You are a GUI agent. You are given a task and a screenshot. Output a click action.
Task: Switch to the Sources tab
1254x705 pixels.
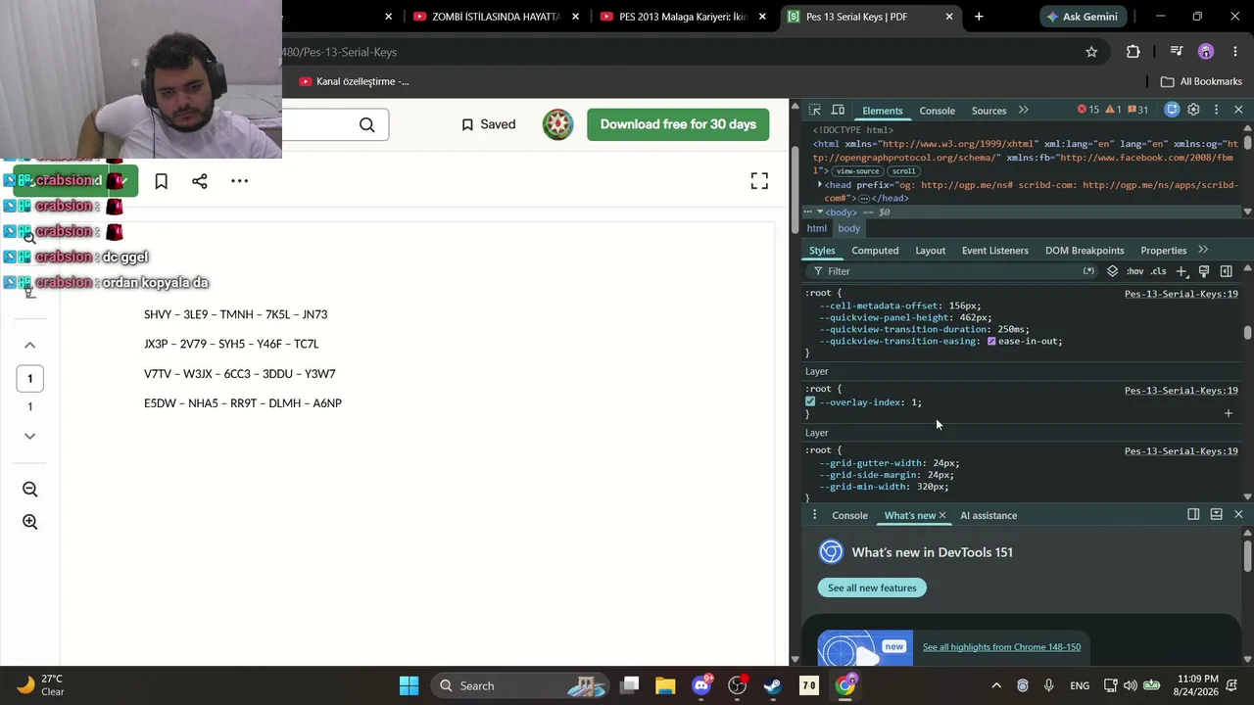(989, 111)
